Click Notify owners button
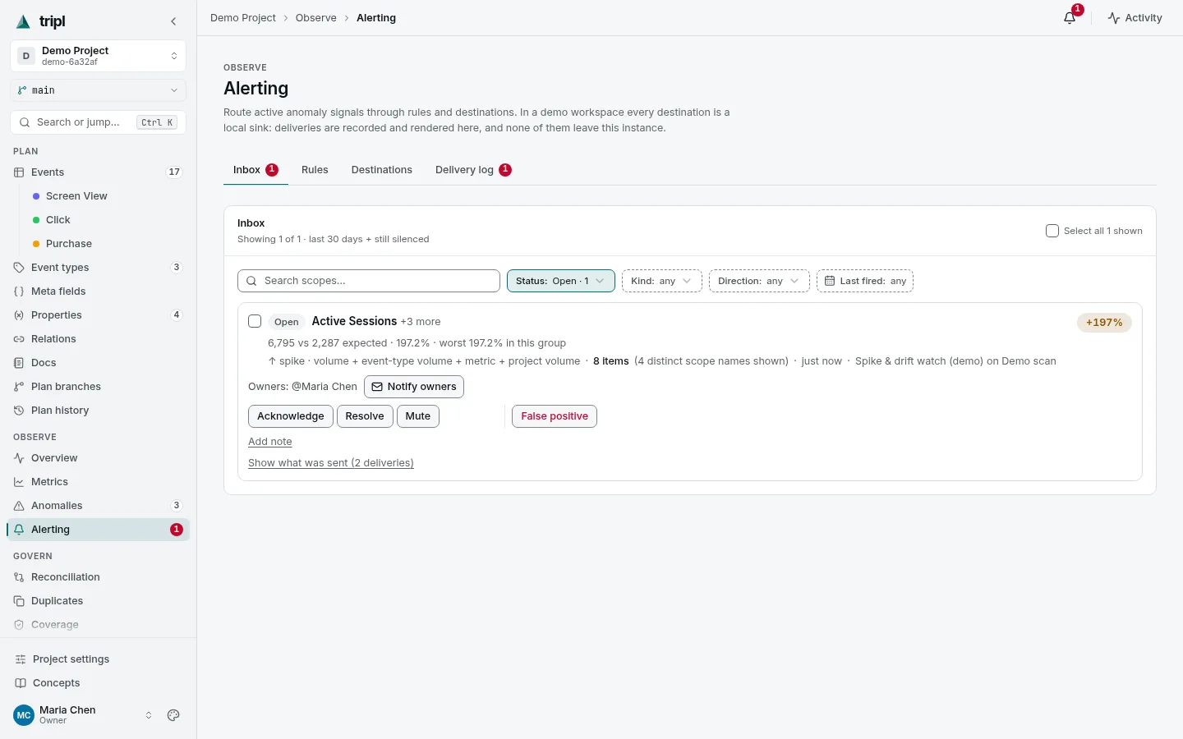The image size is (1183, 739). 414,387
